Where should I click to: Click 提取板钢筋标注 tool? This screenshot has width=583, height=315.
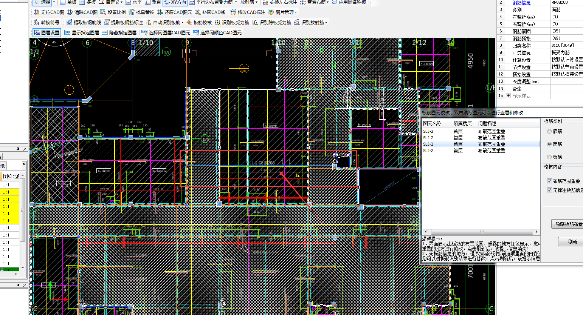[124, 22]
